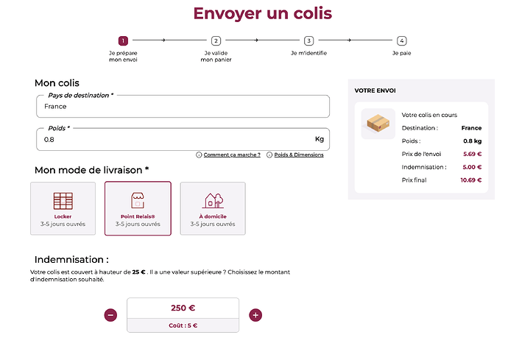
Task: Click the locker cabinet icon
Action: [63, 200]
